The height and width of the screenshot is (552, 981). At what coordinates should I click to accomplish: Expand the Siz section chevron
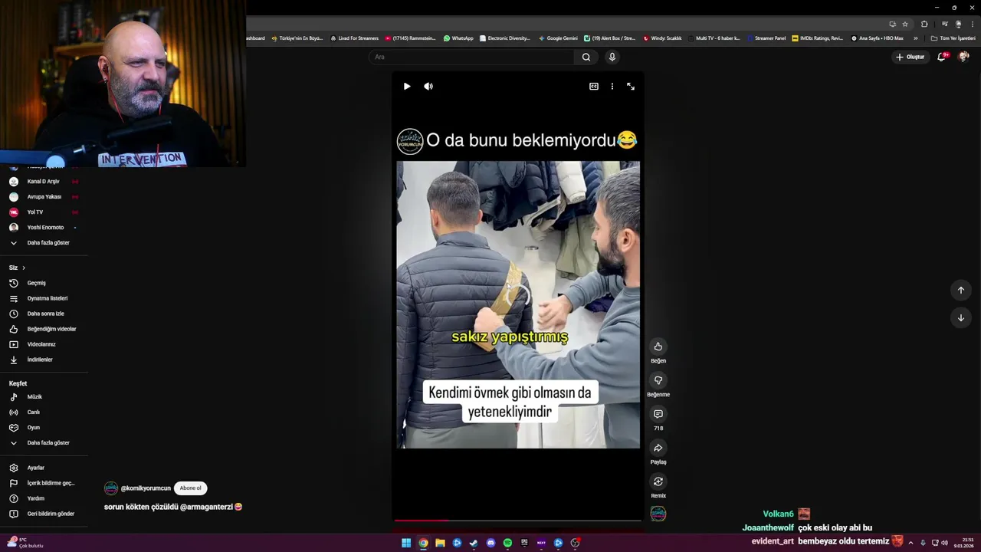pyautogui.click(x=24, y=268)
